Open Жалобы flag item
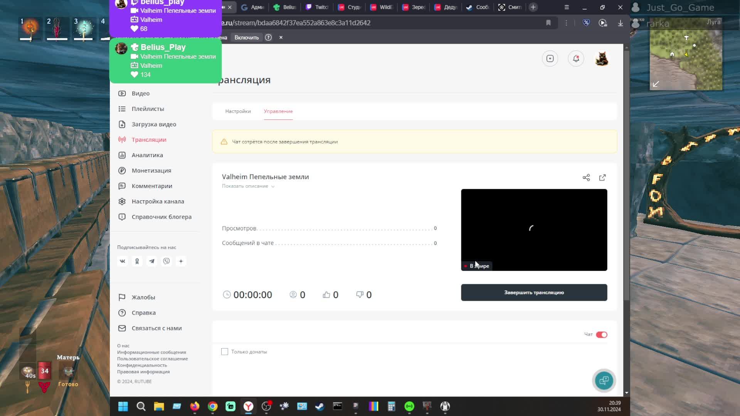Screen dimensions: 740x416 pyautogui.click(x=136, y=297)
